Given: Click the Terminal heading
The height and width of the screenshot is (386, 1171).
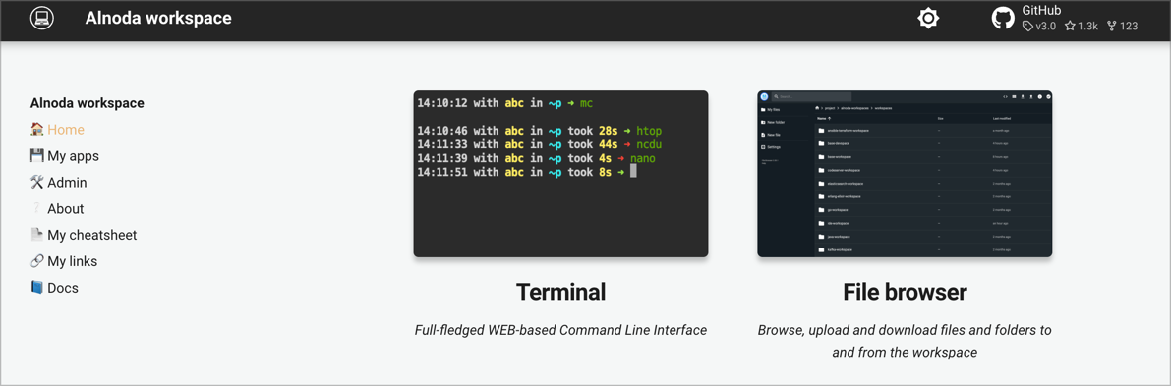Looking at the screenshot, I should coord(560,292).
